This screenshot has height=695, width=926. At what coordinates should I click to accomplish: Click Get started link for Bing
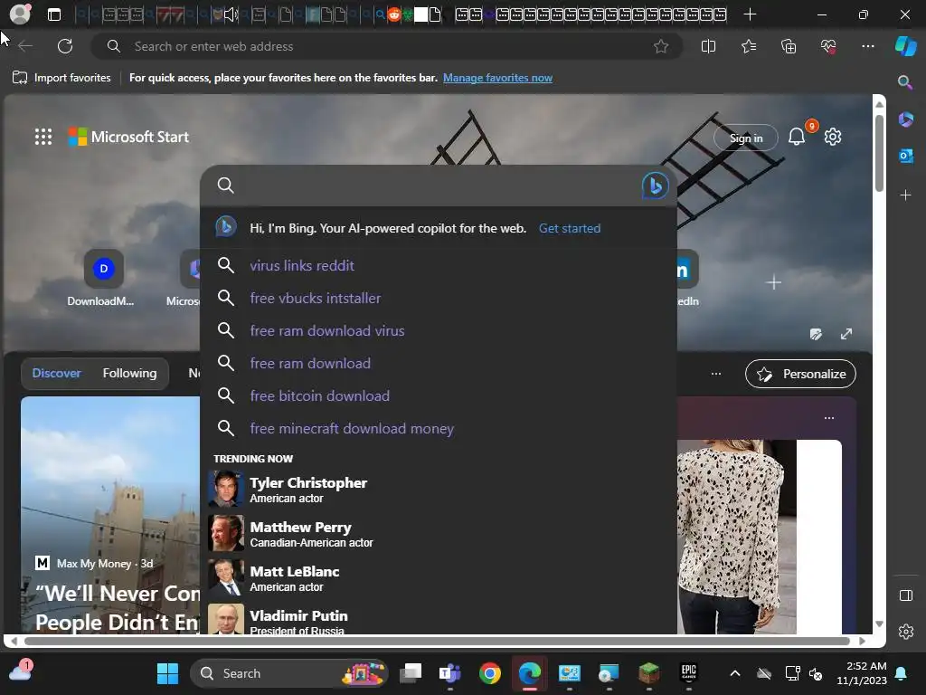570,228
